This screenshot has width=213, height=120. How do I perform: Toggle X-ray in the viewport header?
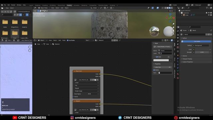(162, 8)
